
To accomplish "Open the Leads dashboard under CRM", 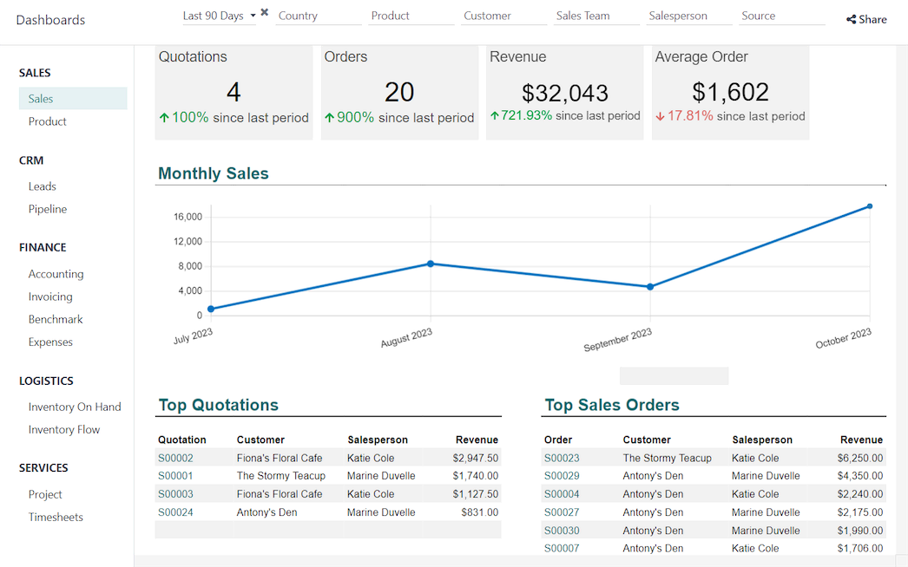I will 42,186.
